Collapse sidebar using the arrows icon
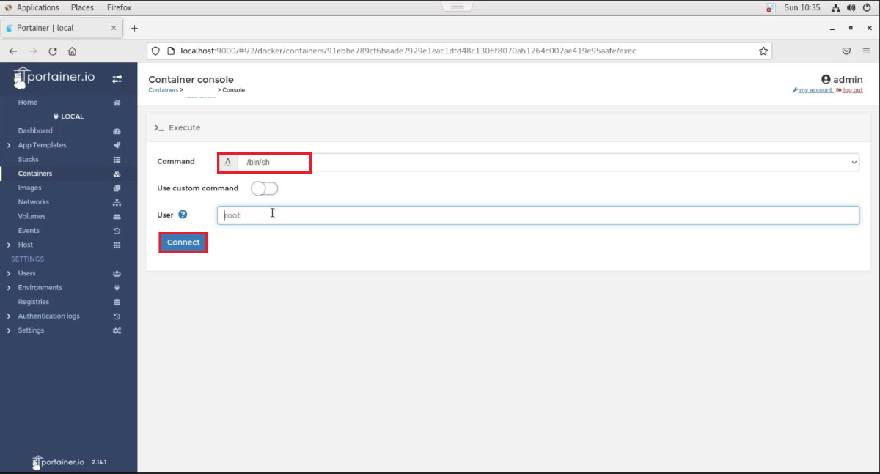This screenshot has width=880, height=474. [x=117, y=78]
